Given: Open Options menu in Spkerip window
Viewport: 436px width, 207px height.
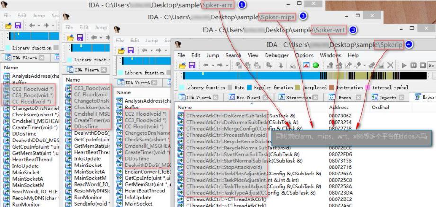Looking at the screenshot, I should coord(304,55).
